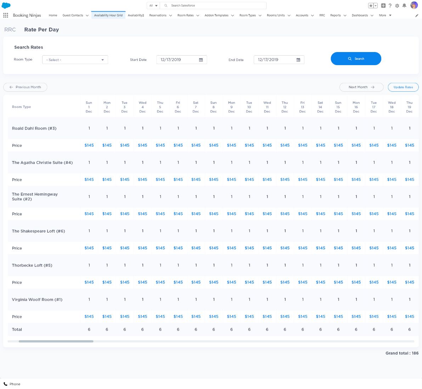
Task: Expand the Reservations tab chevron
Action: pyautogui.click(x=170, y=16)
